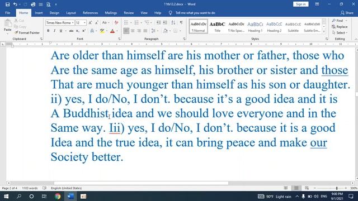The image size is (358, 201).
Task: Click Find in Editing group
Action: point(338,21)
